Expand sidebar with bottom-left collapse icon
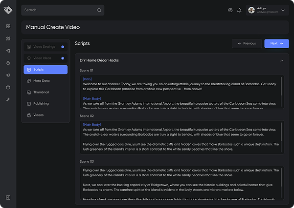This screenshot has height=208, width=294. 8,197
